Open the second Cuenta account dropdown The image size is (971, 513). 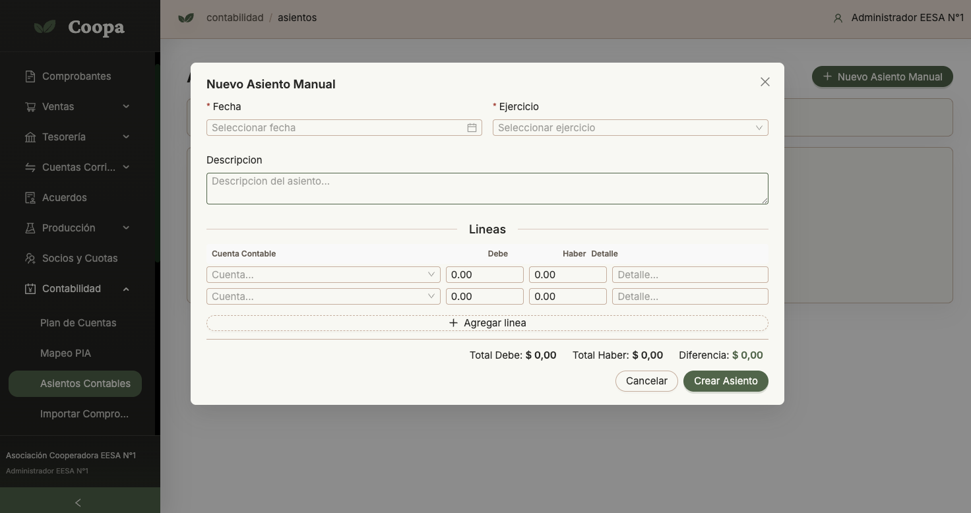[x=323, y=297]
